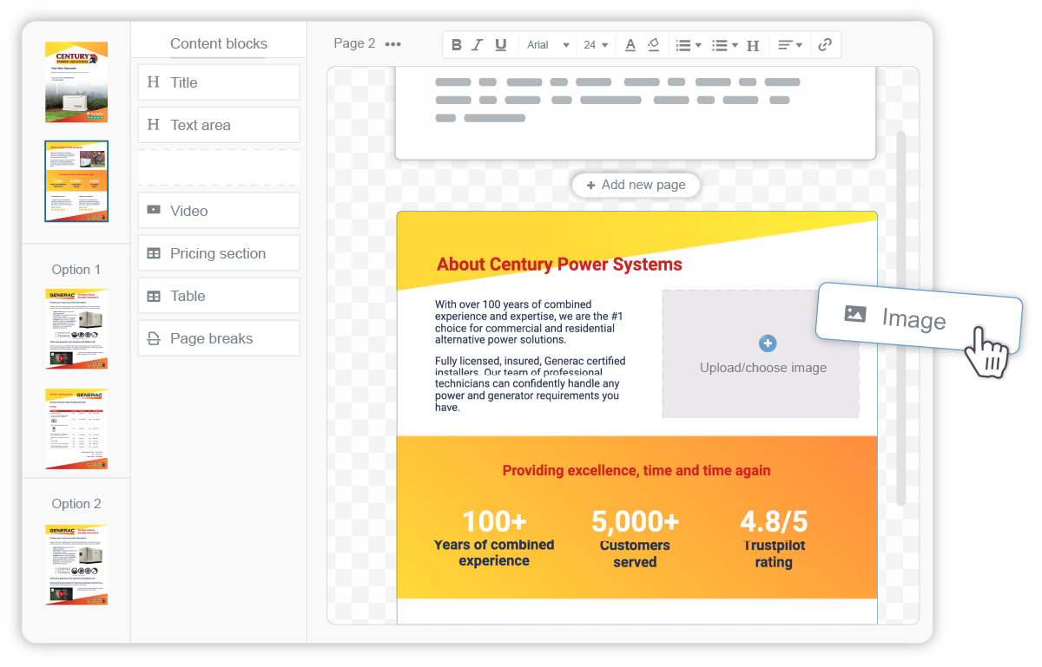Screen dimensions: 1042x667
Task: Click the highlight fill color icon
Action: (653, 45)
